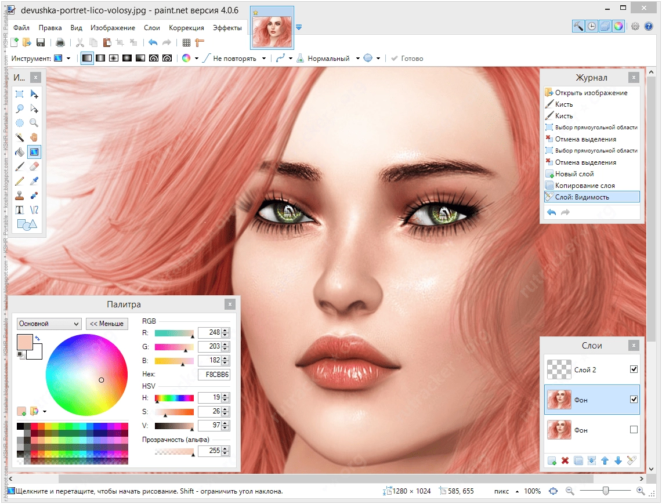Viewport: 662px width, 504px height.
Task: Click the Undo arrow in toolbar
Action: (153, 42)
